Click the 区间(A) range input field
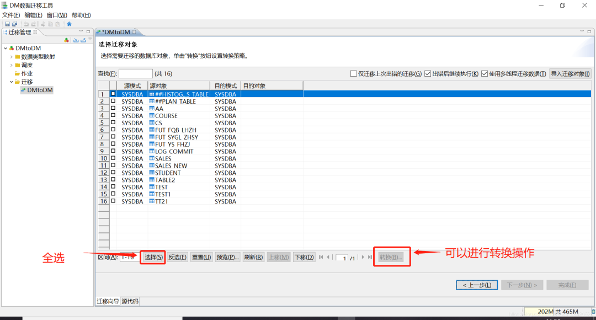The width and height of the screenshot is (596, 320). pyautogui.click(x=130, y=257)
